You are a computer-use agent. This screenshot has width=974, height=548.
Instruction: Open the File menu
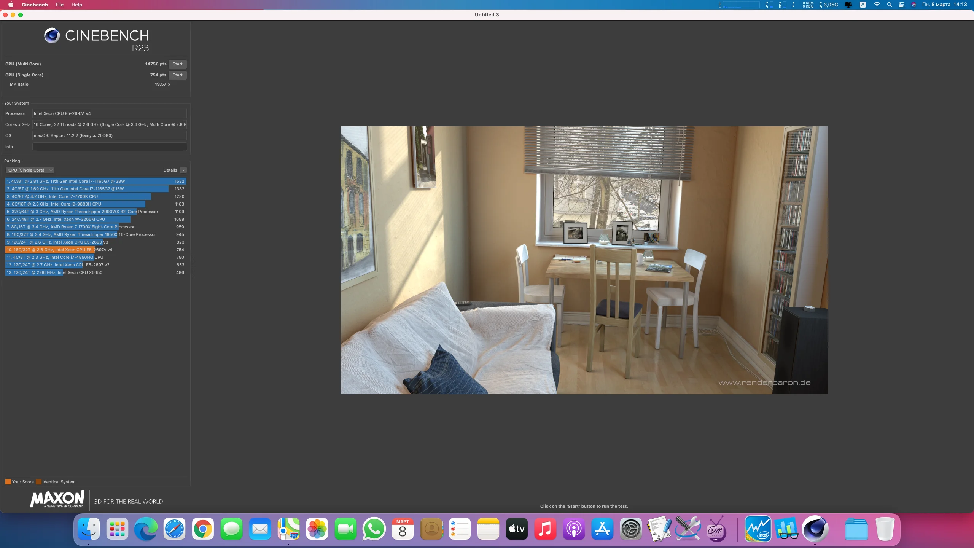59,5
